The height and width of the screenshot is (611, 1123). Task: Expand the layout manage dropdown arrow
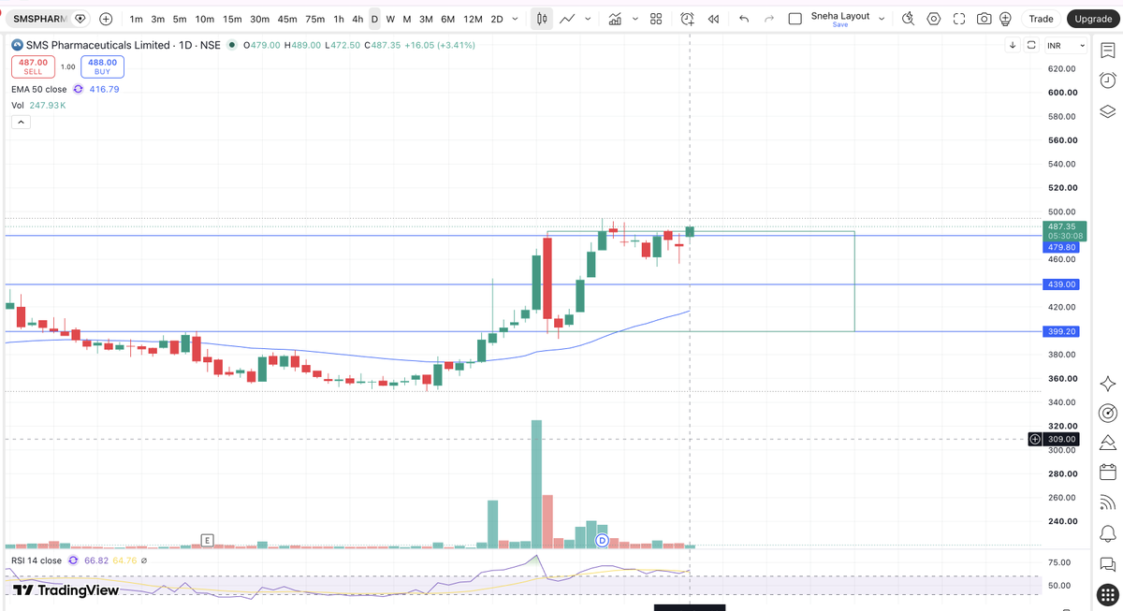[x=882, y=19]
